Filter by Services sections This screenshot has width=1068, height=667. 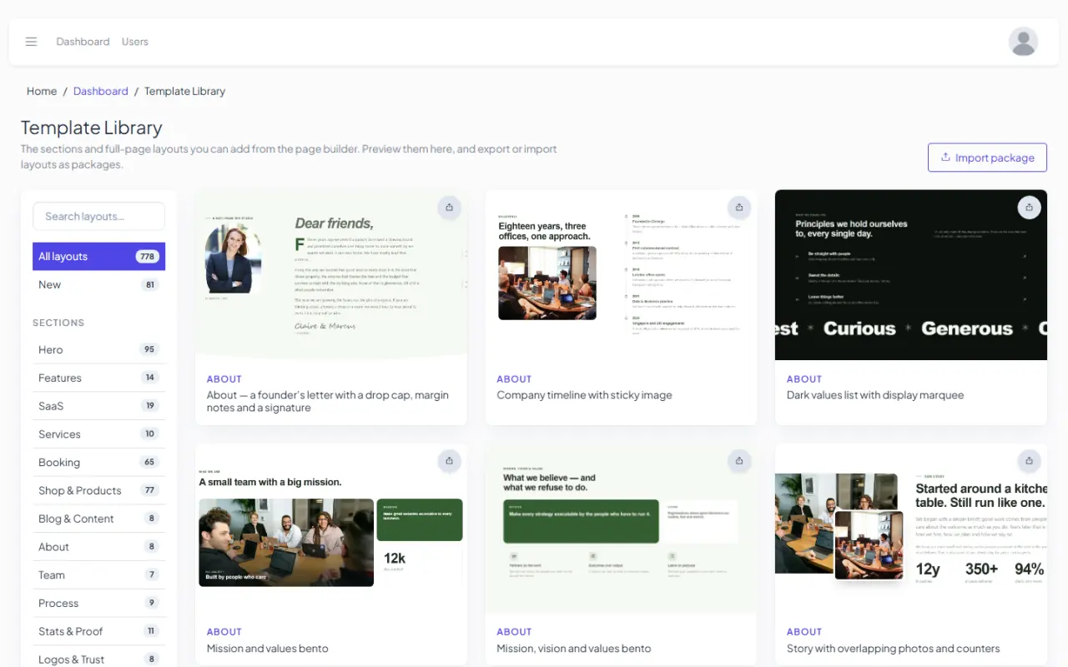coord(98,434)
